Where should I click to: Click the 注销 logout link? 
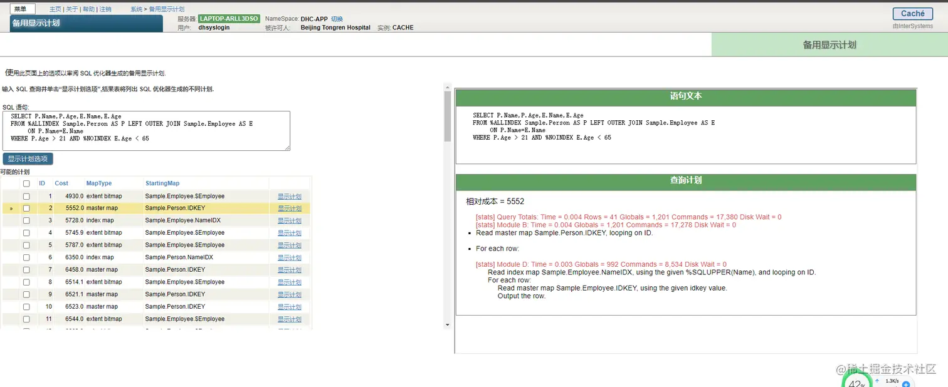coord(105,9)
